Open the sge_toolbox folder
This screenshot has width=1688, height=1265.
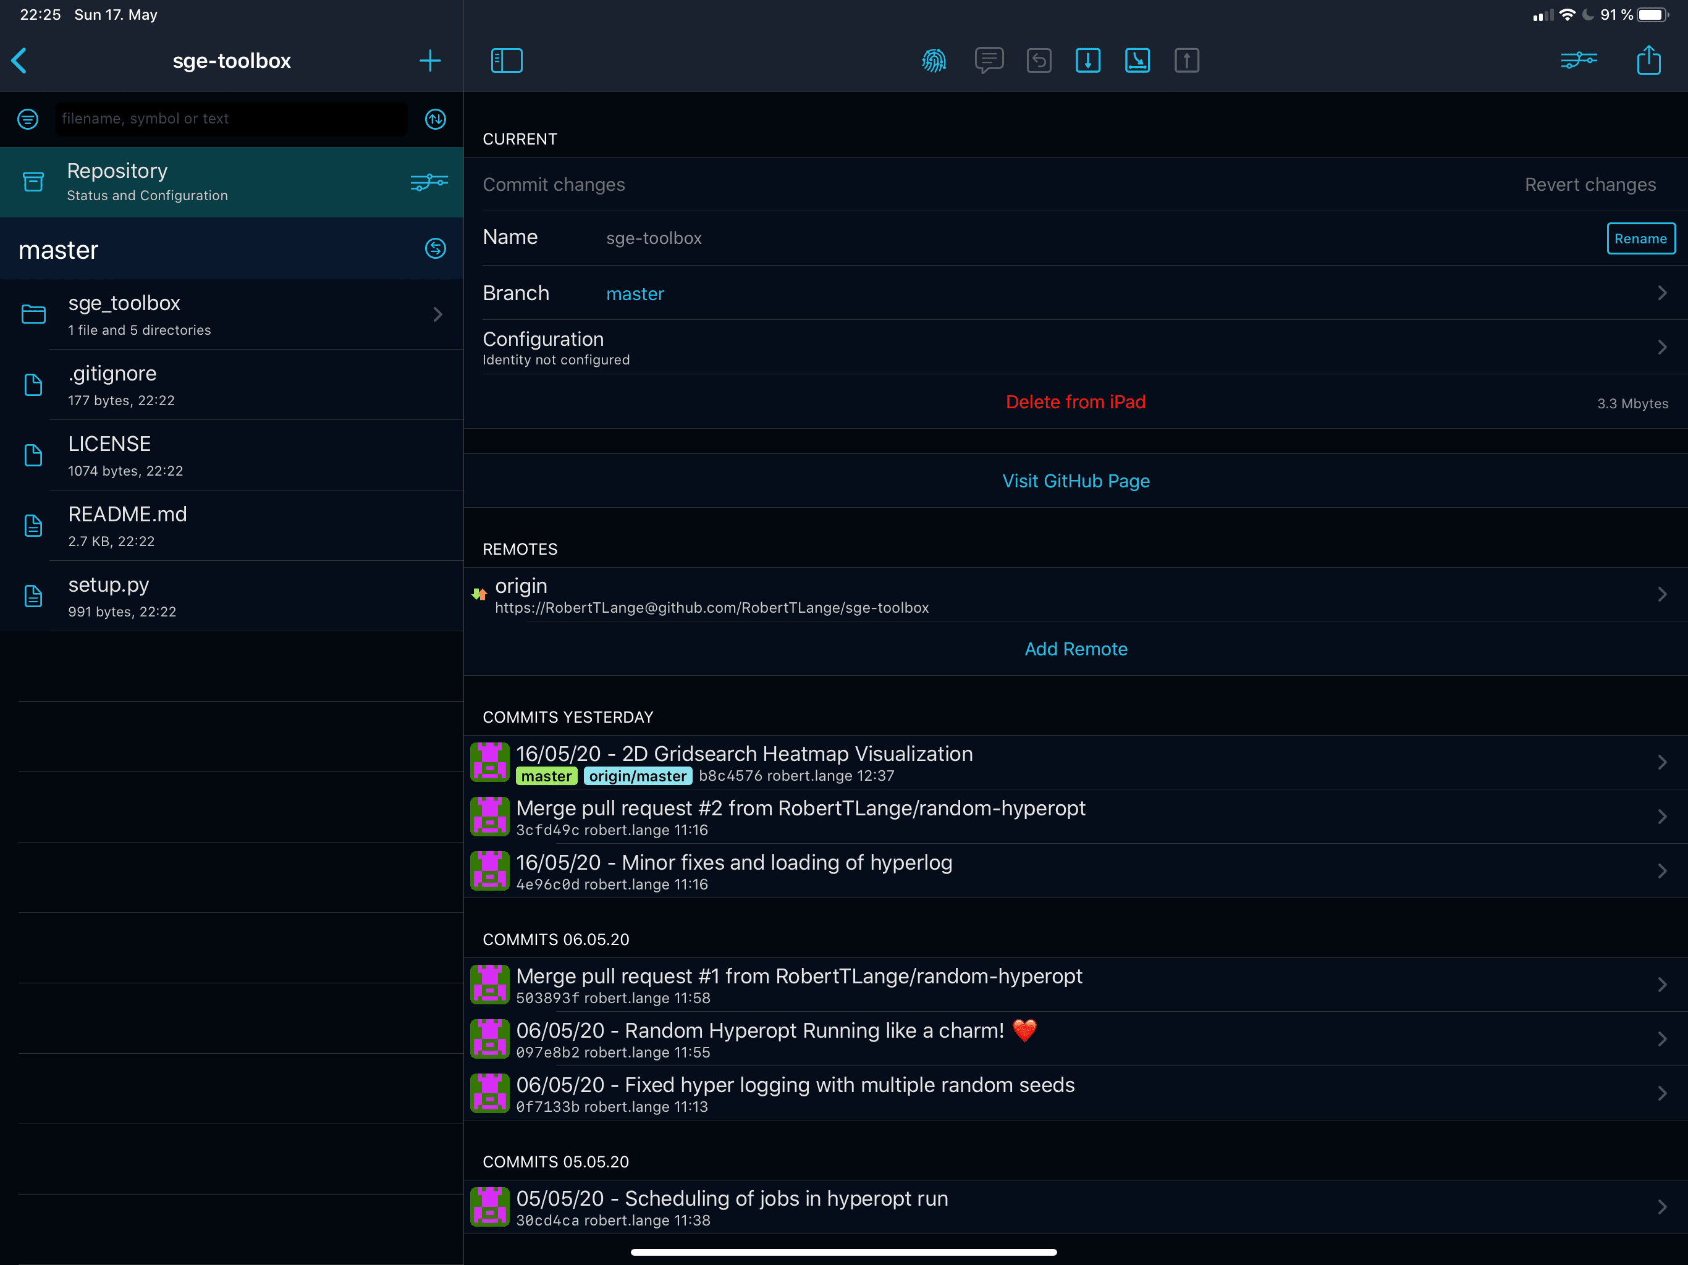point(231,314)
